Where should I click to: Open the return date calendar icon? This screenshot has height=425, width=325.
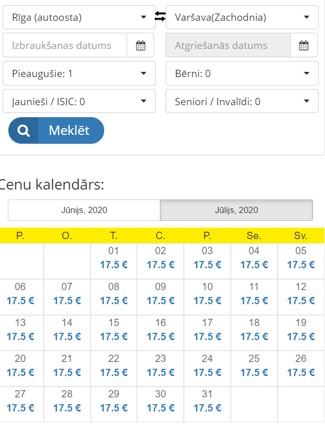click(304, 45)
